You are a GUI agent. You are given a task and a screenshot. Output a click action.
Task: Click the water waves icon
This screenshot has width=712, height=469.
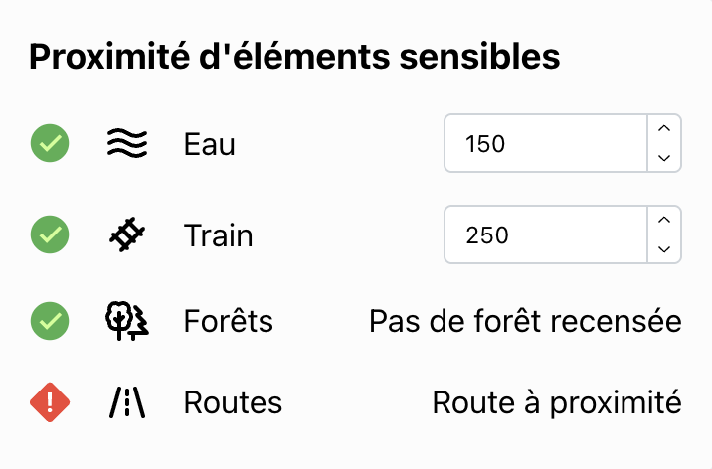(127, 144)
